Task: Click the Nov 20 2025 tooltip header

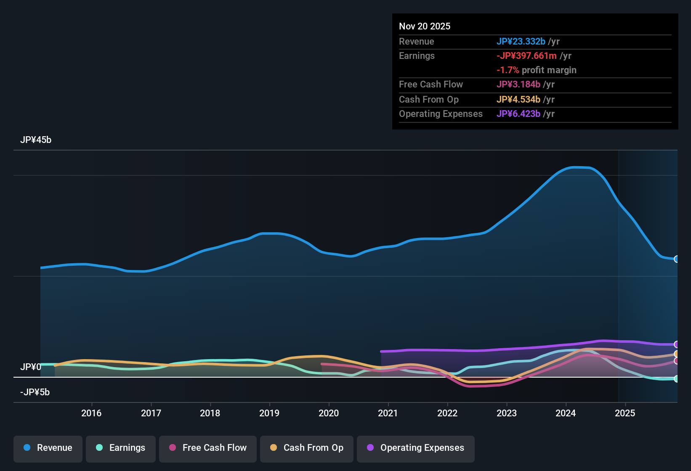Action: click(425, 26)
